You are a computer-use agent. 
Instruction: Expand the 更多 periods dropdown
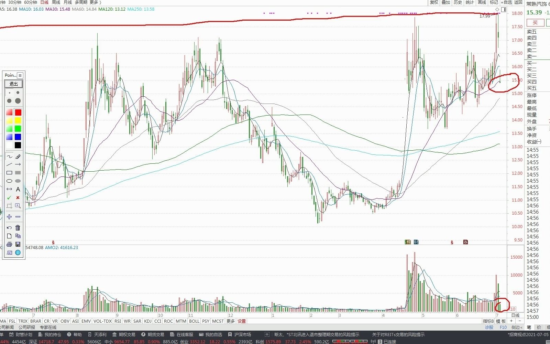click(x=95, y=2)
